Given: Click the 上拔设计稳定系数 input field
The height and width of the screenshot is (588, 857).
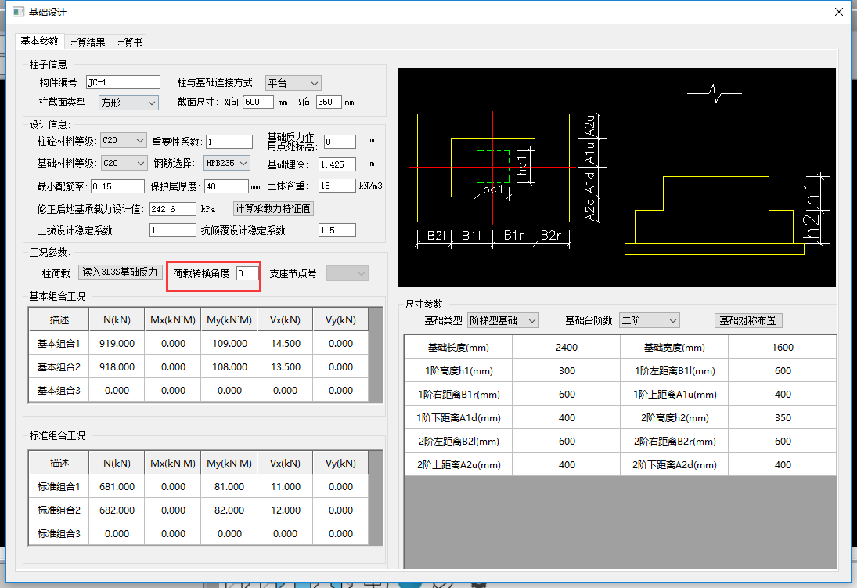Looking at the screenshot, I should coord(173,230).
